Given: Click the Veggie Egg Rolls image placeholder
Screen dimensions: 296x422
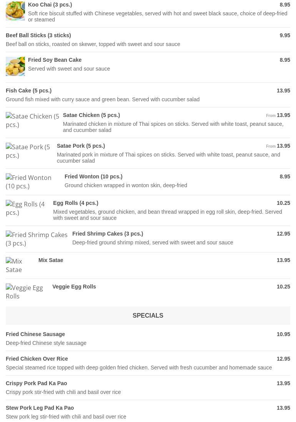Looking at the screenshot, I should point(26,292).
